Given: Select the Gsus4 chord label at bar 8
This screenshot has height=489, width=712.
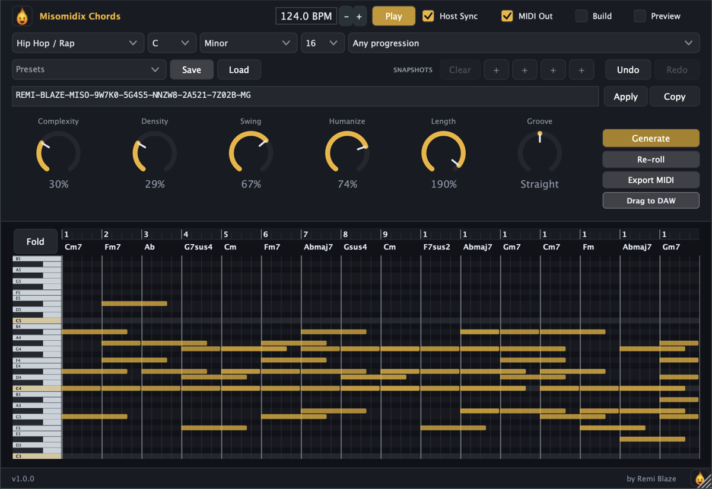Looking at the screenshot, I should (x=355, y=247).
